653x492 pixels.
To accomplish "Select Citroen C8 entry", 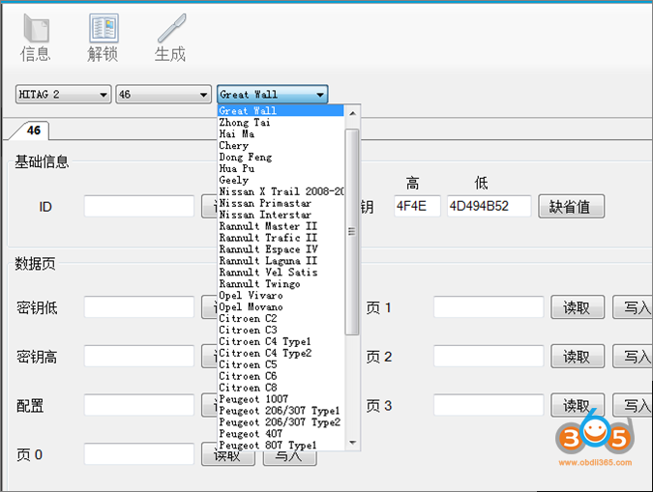I will tap(281, 388).
